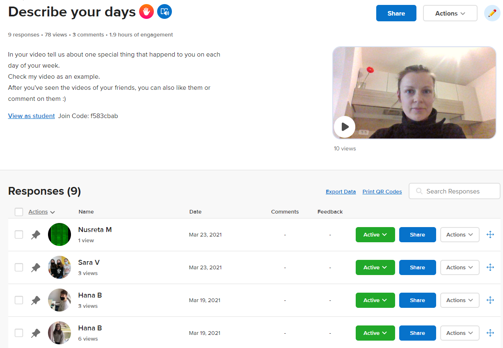Pin Nusreta M's response

[36, 234]
